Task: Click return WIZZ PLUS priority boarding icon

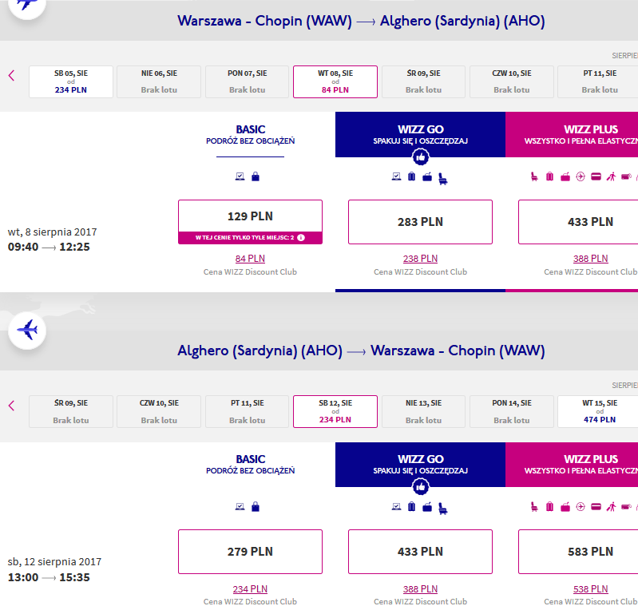Action: tap(611, 507)
